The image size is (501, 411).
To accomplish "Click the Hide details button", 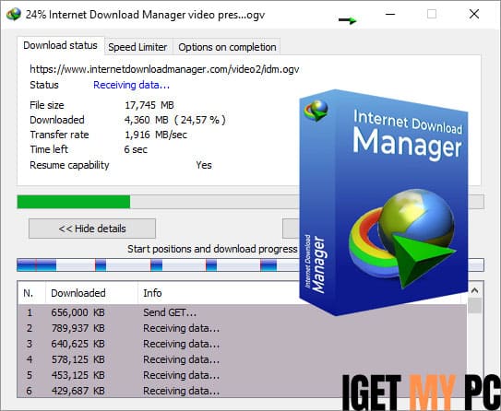I will pos(92,229).
